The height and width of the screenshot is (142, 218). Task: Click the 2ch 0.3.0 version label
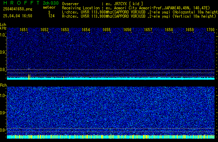[51, 3]
